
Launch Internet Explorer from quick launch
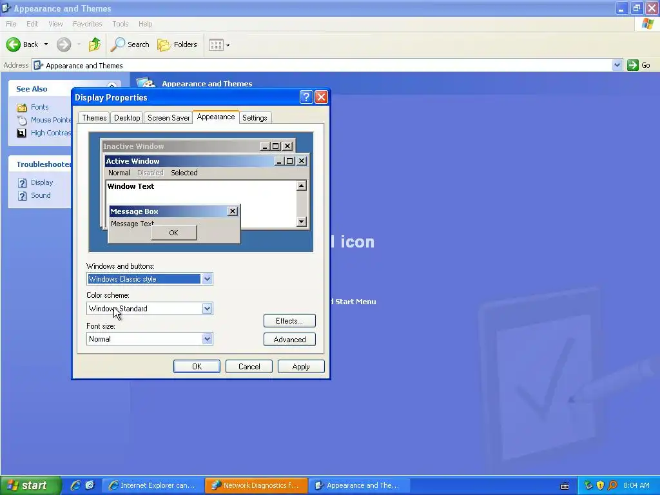point(75,485)
